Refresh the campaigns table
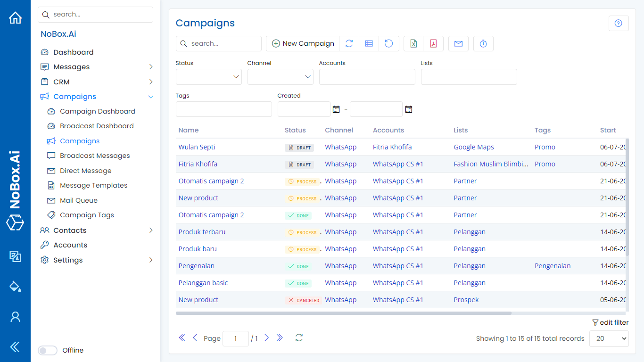This screenshot has height=362, width=644. [349, 43]
